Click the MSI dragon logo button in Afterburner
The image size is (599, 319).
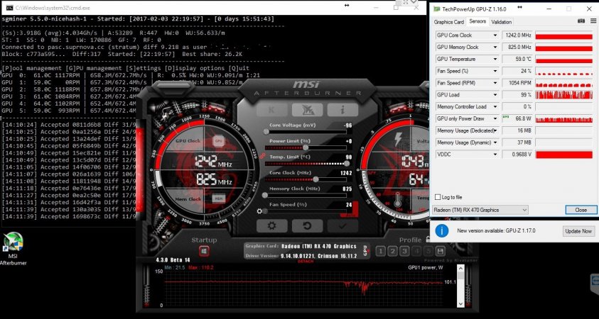click(x=307, y=110)
